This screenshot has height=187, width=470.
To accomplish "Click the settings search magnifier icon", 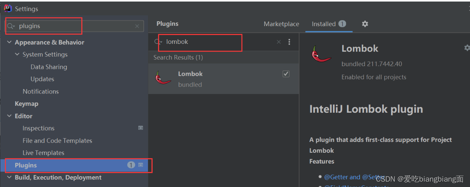I will coord(10,26).
